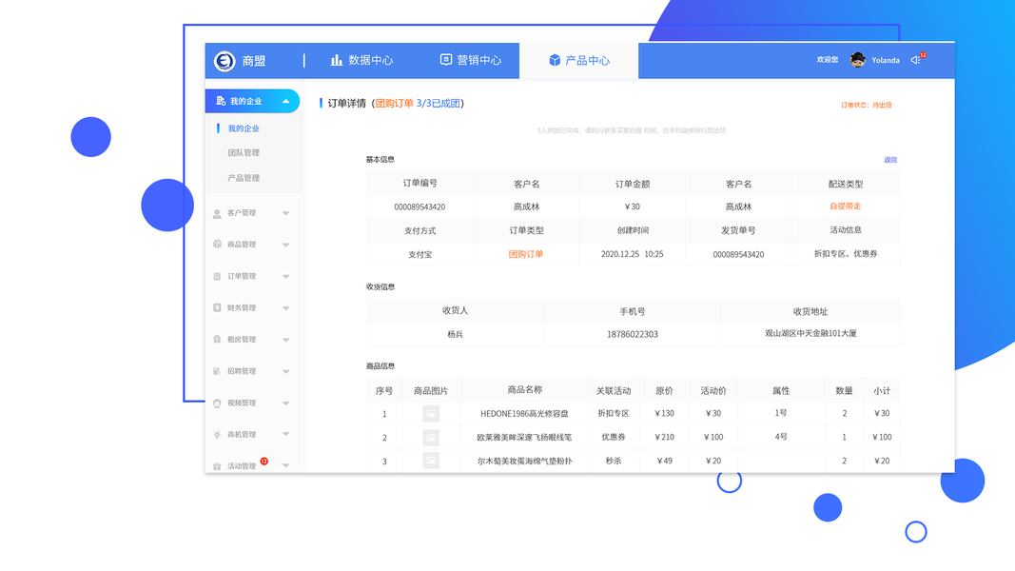Click the 秒杀 related activity cell
The height and width of the screenshot is (571, 1015).
(613, 461)
